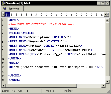111x94 pixels.
Task: Click the vertical scrollbar down arrow
Action: 107,81
